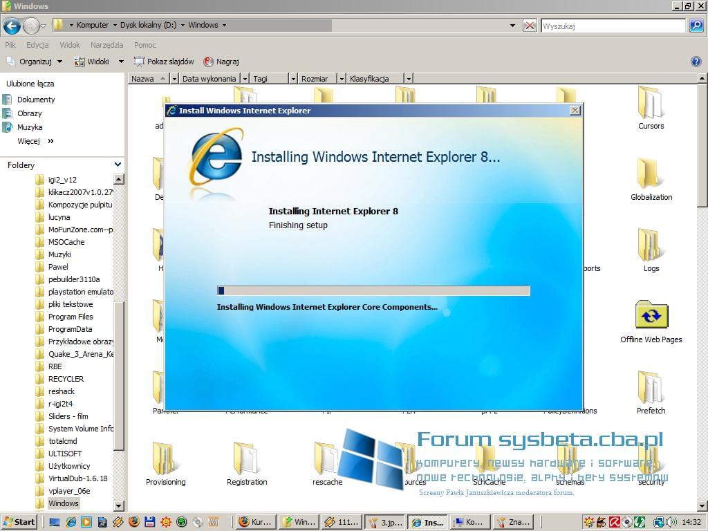Screen dimensions: 708x531
Task: Select igi2_v12 in folder tree
Action: 62,180
